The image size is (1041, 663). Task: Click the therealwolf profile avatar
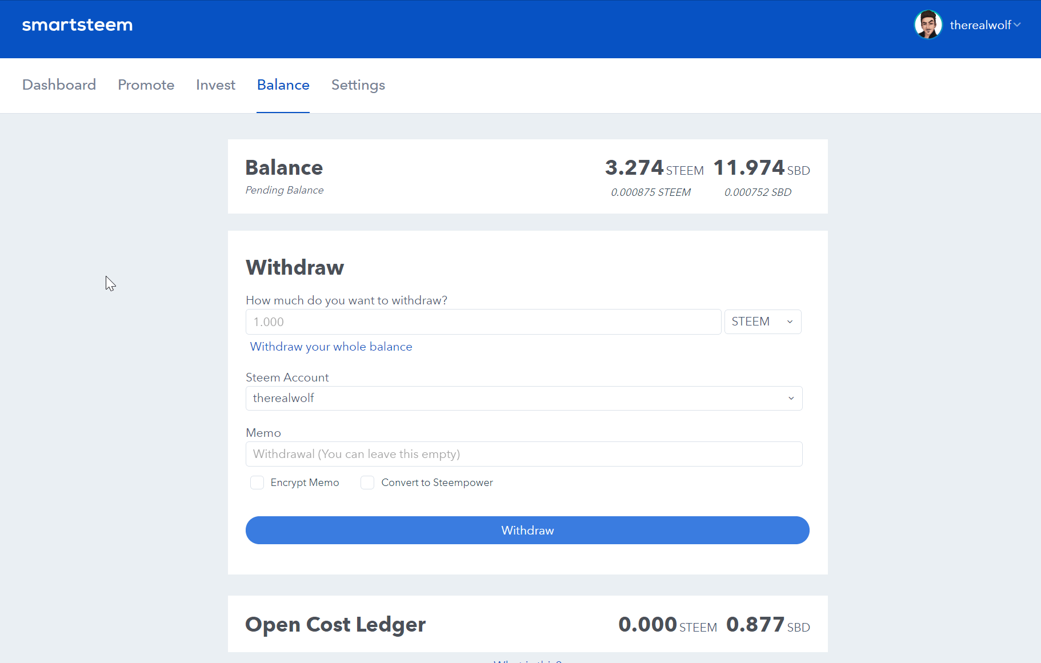coord(928,25)
